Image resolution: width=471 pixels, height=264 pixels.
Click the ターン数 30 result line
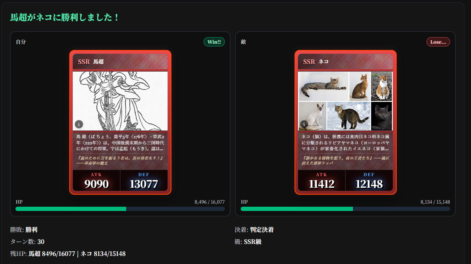(x=27, y=242)
